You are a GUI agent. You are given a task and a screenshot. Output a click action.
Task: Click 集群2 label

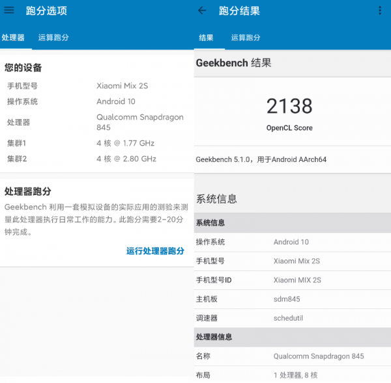[x=17, y=159]
